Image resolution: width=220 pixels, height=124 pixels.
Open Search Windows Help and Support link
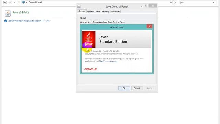point(29,21)
